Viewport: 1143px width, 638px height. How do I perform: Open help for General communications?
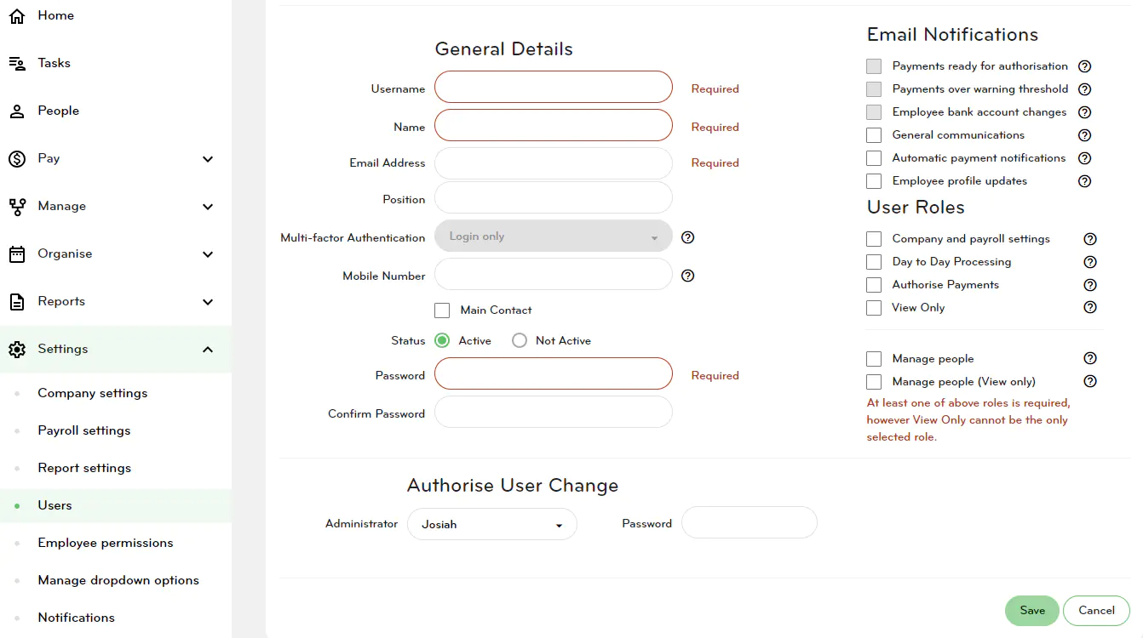tap(1084, 135)
